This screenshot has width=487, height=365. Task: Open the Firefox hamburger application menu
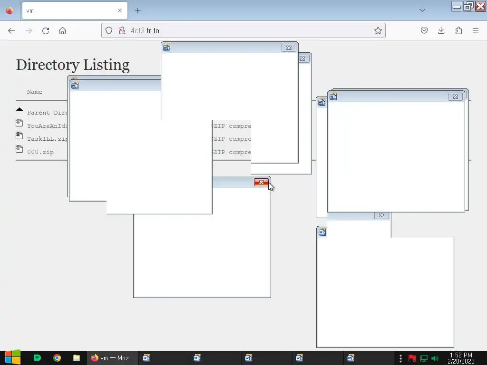click(x=475, y=30)
